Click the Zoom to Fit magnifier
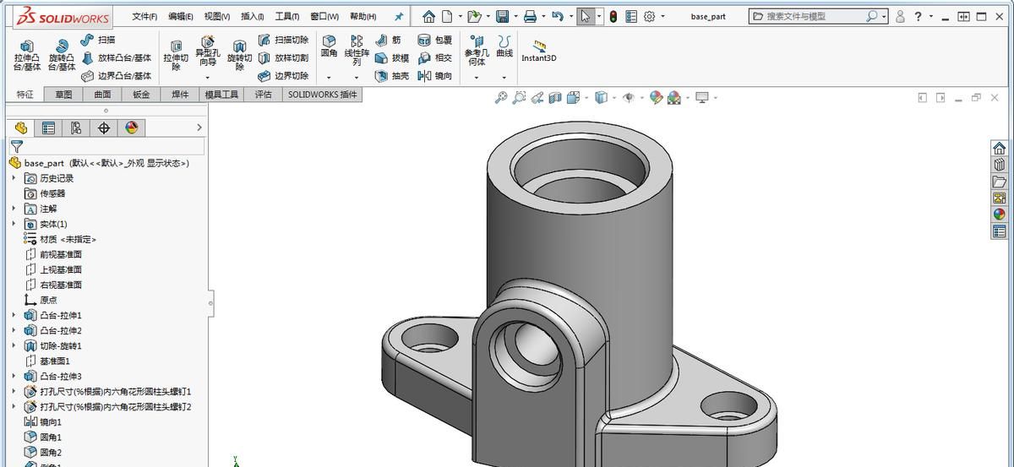The image size is (1014, 467). pos(500,98)
